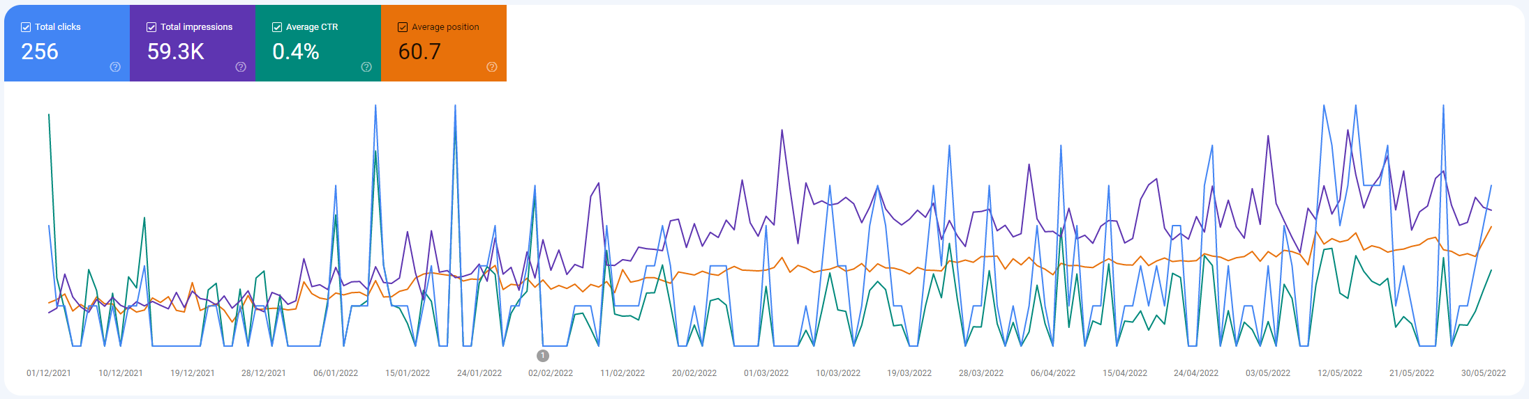The height and width of the screenshot is (399, 1529).
Task: Click the 02/02/2022 date label on axis
Action: (551, 373)
